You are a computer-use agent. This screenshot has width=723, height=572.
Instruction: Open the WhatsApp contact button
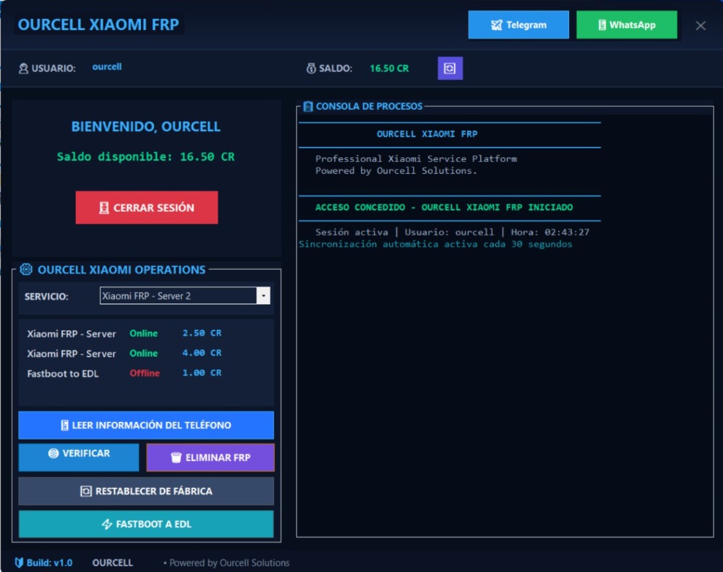[626, 25]
